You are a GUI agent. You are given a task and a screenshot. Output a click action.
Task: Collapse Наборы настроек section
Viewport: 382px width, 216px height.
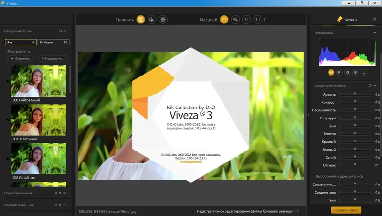(64, 31)
